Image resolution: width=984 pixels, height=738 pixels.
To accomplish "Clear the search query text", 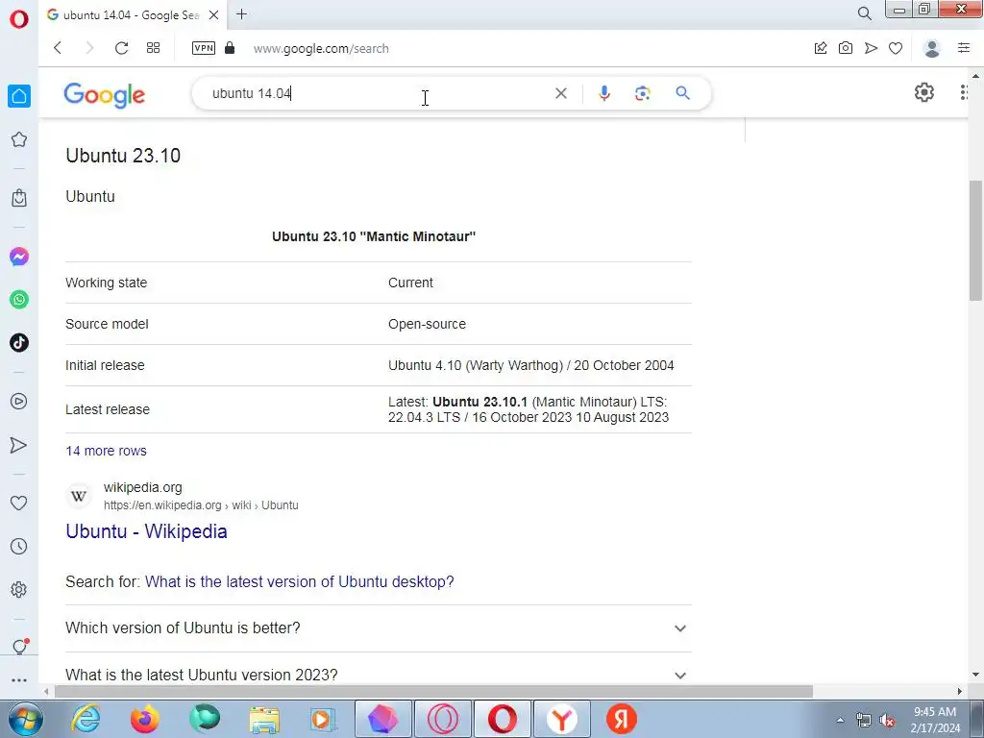I will (561, 93).
